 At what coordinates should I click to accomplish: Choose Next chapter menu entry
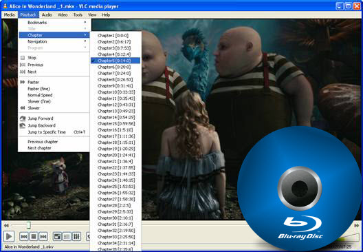coord(54,148)
